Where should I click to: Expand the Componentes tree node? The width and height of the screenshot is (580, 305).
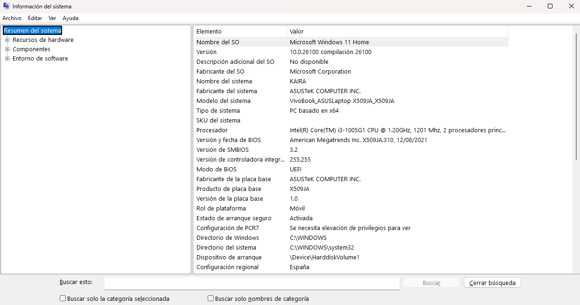pyautogui.click(x=7, y=49)
